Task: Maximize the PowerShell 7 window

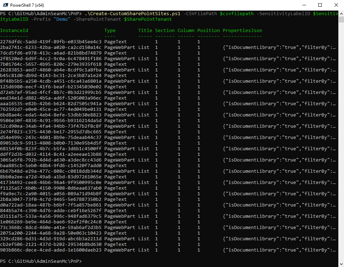Action: [320, 5]
